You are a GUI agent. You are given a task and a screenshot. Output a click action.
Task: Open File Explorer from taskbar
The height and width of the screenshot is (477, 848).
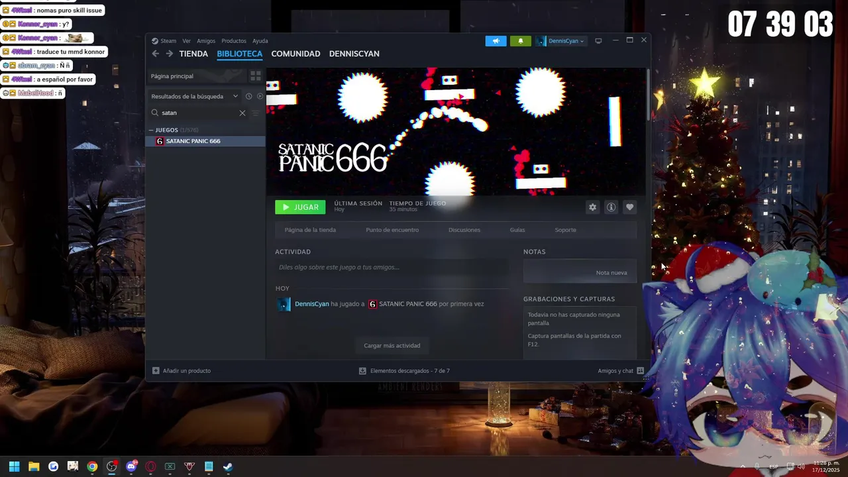point(34,466)
